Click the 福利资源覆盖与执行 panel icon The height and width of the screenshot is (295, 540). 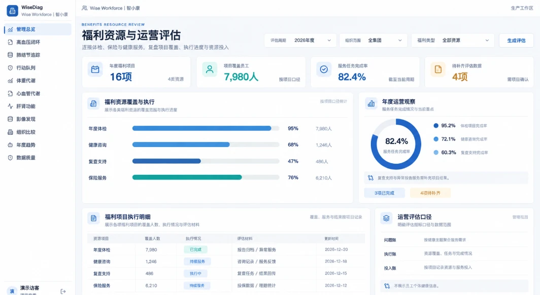(93, 103)
